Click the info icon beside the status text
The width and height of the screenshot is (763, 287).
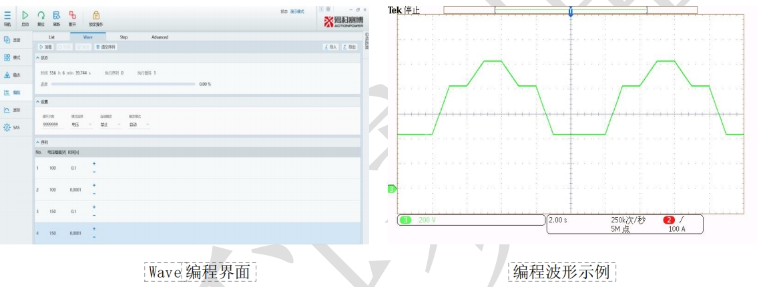tap(322, 9)
